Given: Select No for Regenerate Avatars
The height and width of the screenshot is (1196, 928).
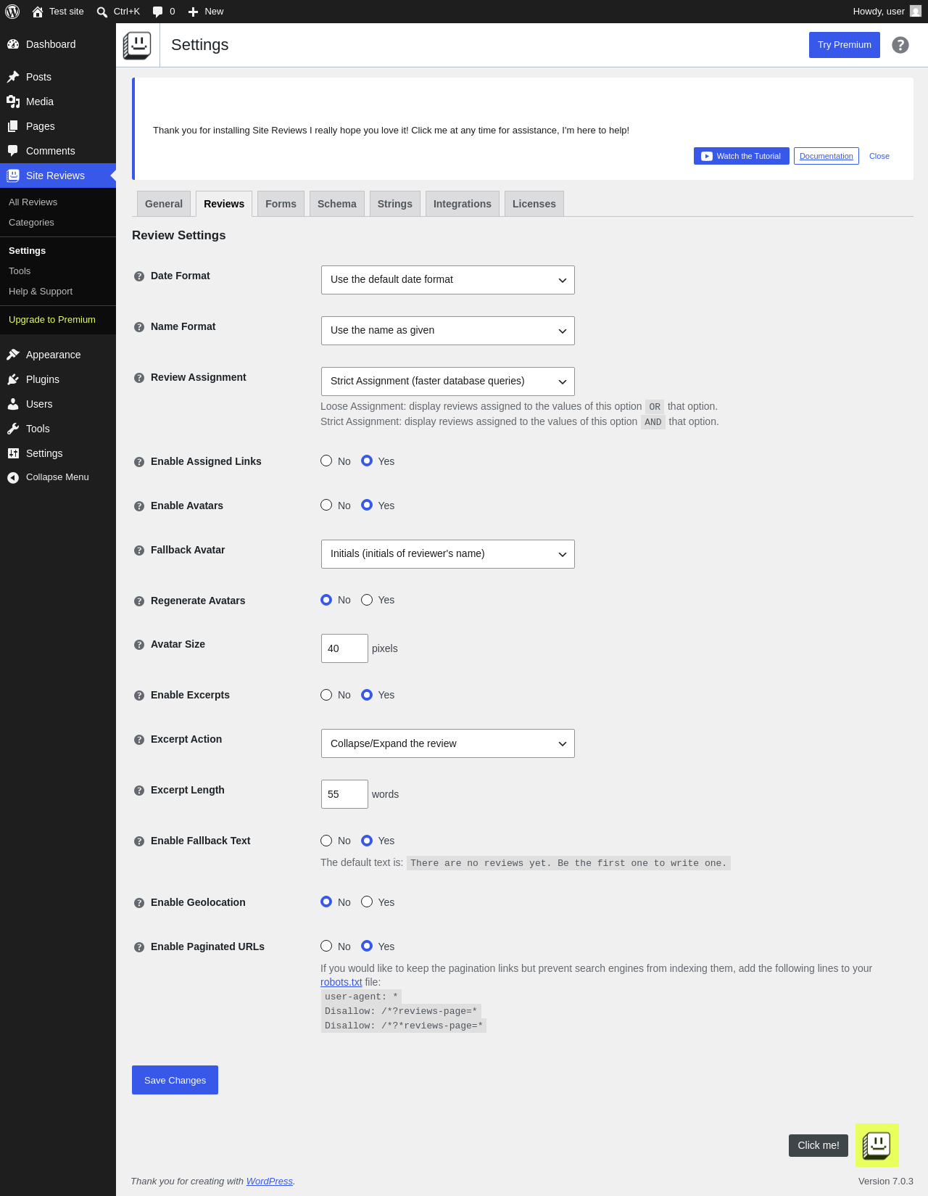Looking at the screenshot, I should 326,600.
